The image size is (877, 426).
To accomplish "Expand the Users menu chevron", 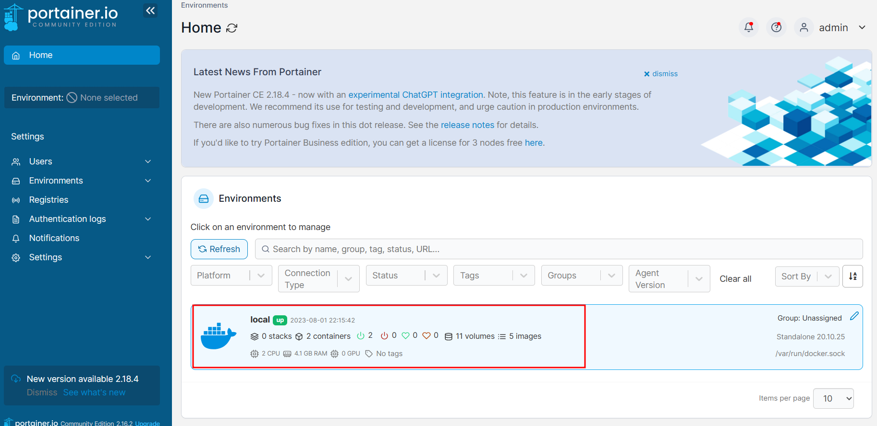I will (x=148, y=161).
